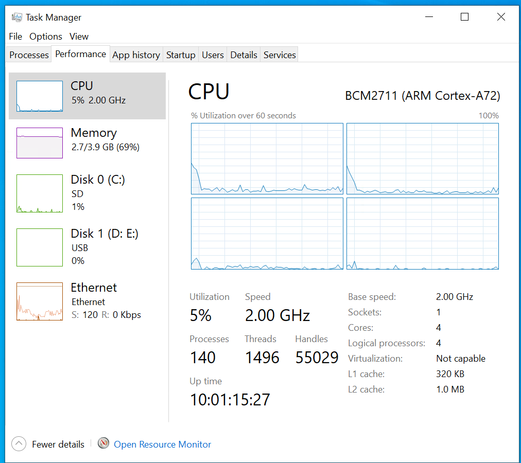Click the Fewer details chevron-up icon
This screenshot has width=521, height=463.
[19, 444]
